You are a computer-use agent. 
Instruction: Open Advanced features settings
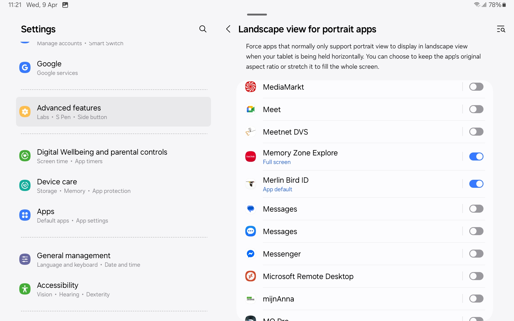(114, 112)
